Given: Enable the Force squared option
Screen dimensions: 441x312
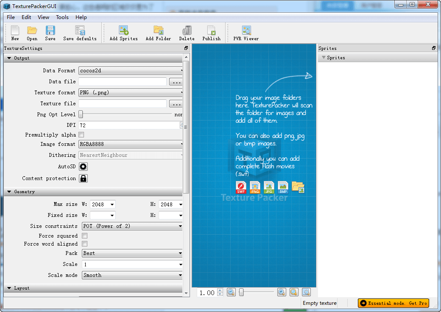Looking at the screenshot, I should [84, 235].
